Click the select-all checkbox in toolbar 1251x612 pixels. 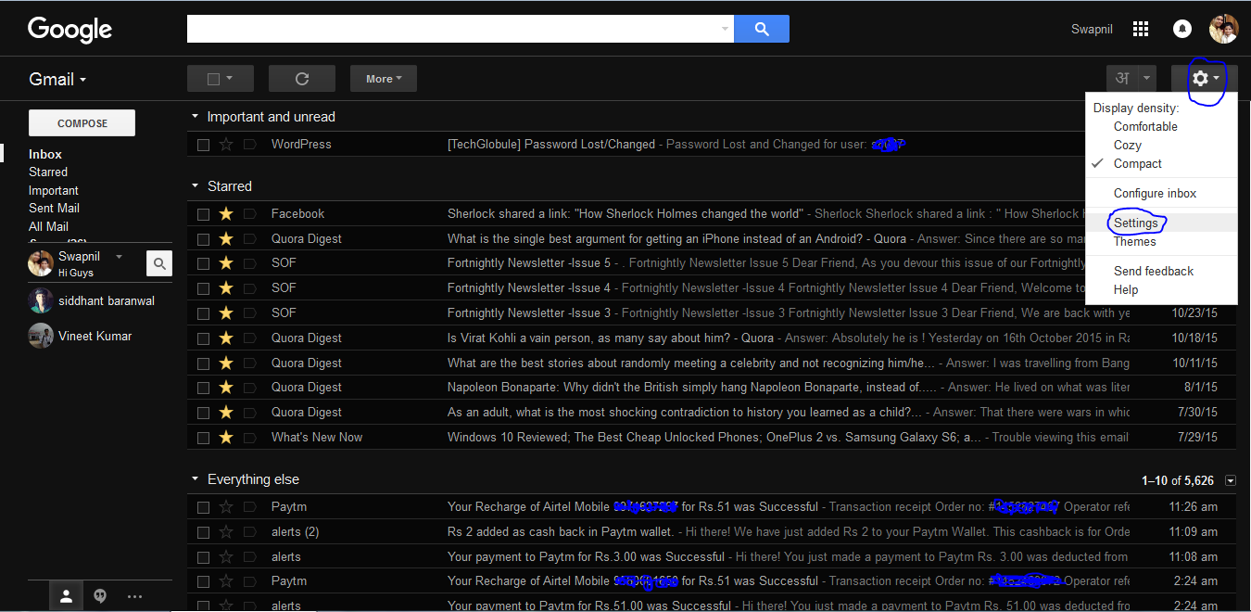click(x=213, y=79)
